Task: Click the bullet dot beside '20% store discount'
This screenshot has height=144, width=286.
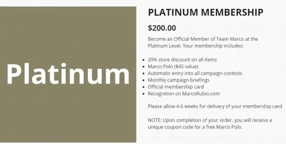Action: coord(144,60)
